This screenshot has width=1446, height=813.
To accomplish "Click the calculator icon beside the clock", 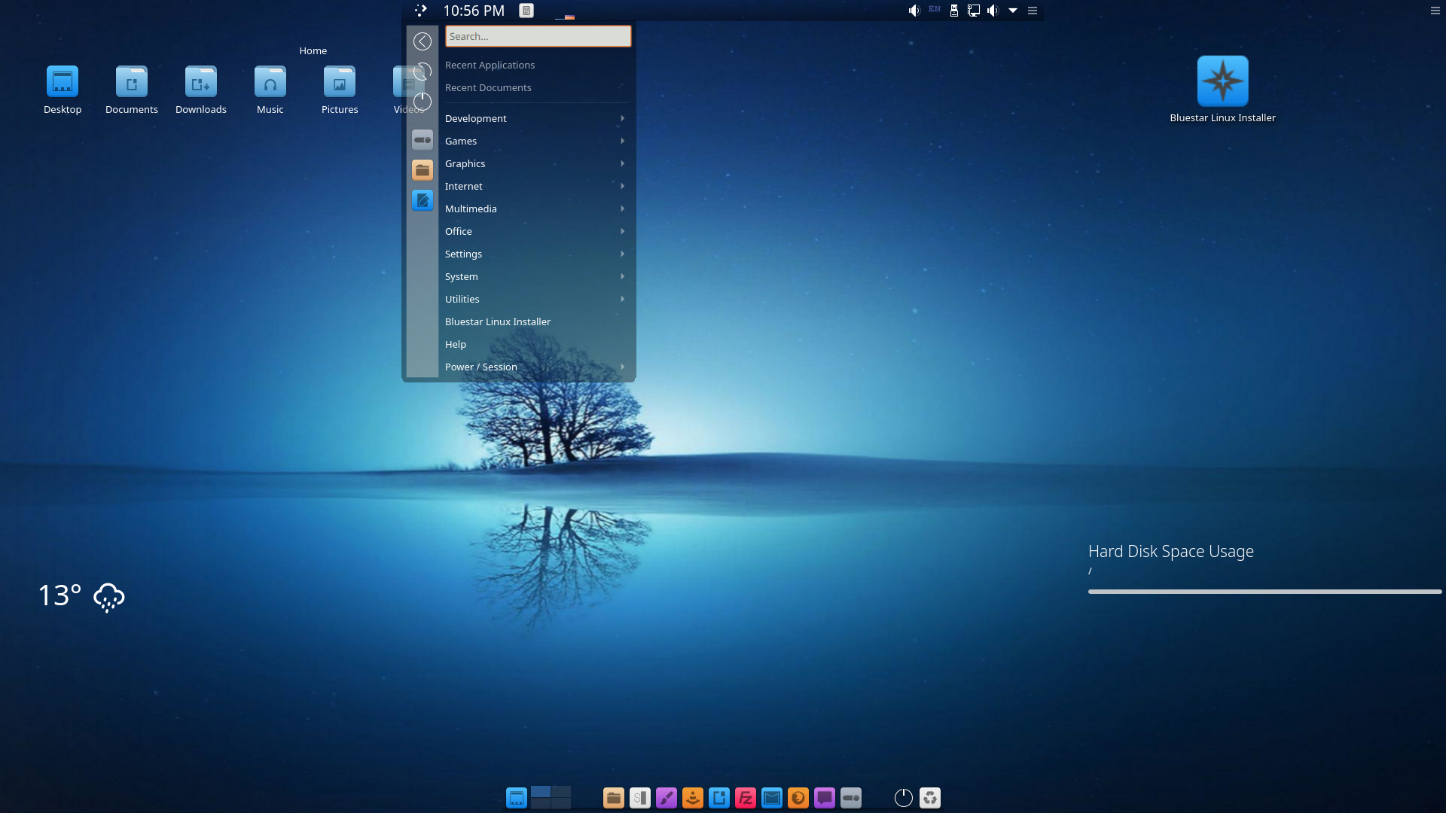I will pyautogui.click(x=526, y=11).
